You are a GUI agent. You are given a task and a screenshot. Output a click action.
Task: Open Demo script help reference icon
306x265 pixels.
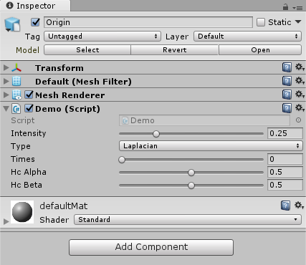pyautogui.click(x=287, y=108)
